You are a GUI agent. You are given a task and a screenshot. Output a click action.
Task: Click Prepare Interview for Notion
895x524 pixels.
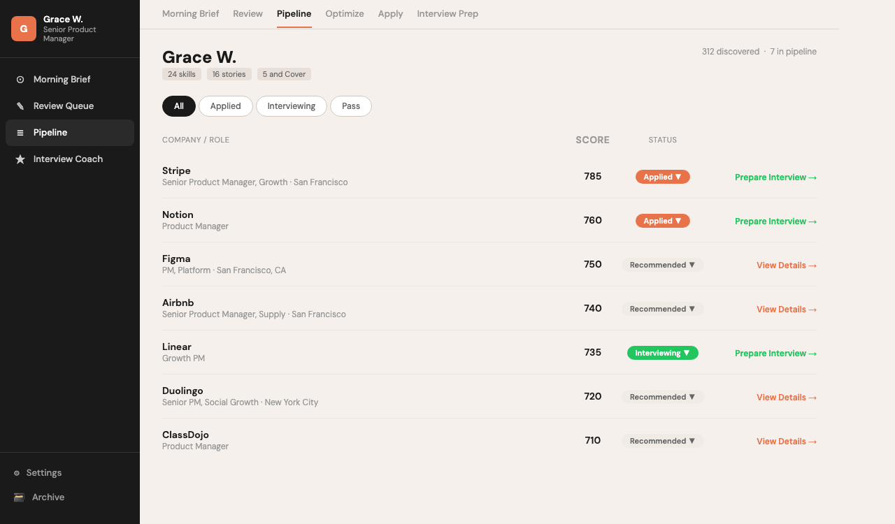tap(770, 221)
